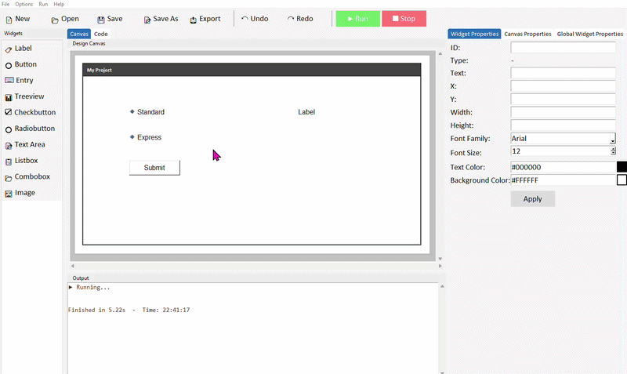
Task: Apply the widget property changes
Action: pos(533,199)
